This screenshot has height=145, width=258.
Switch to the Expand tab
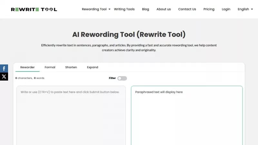[93, 67]
